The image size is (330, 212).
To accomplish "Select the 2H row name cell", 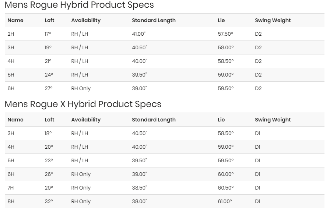I will click(x=11, y=34).
